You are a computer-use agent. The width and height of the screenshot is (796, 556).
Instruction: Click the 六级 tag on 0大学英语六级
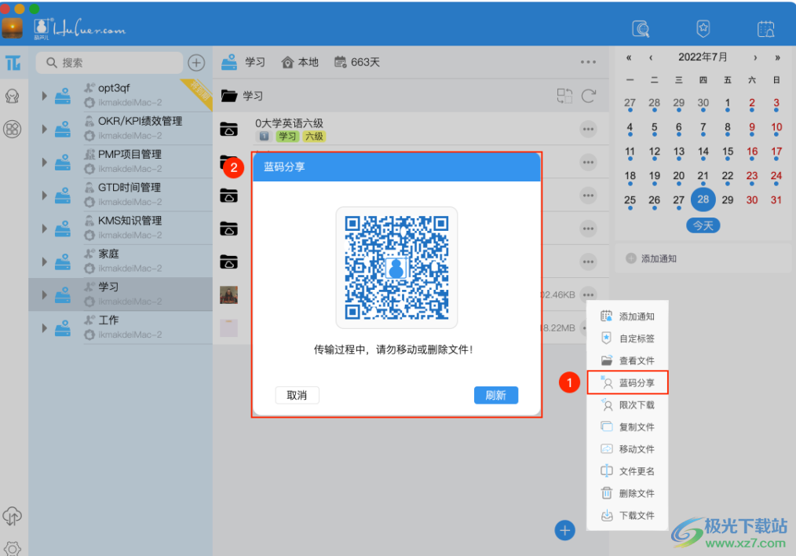(x=314, y=136)
